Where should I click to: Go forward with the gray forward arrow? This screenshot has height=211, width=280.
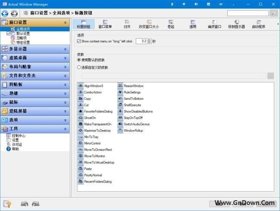14,13
